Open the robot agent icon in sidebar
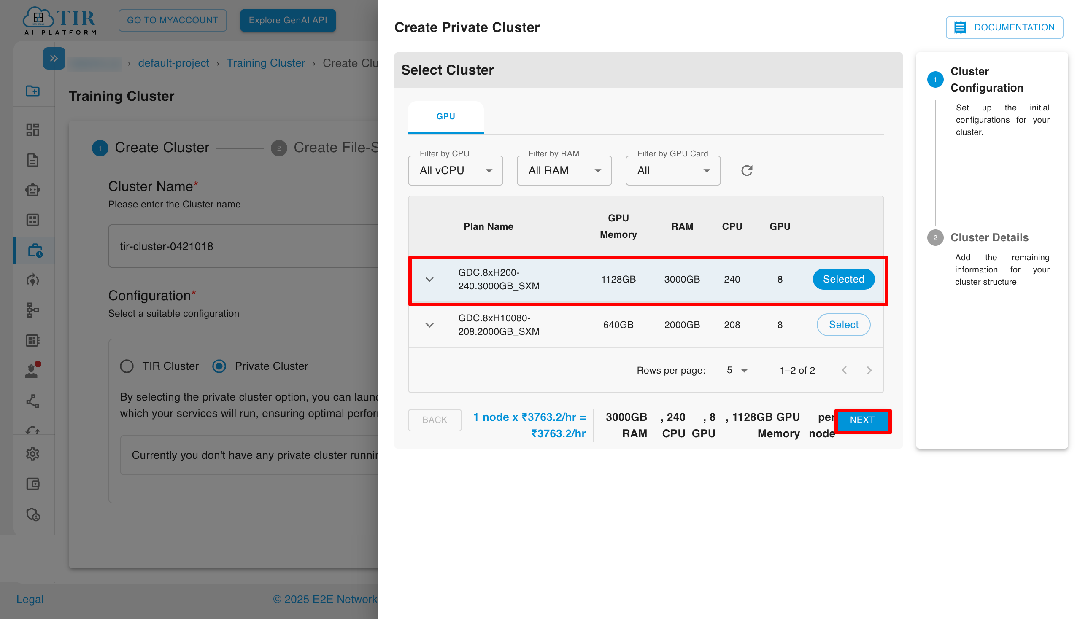 point(33,190)
